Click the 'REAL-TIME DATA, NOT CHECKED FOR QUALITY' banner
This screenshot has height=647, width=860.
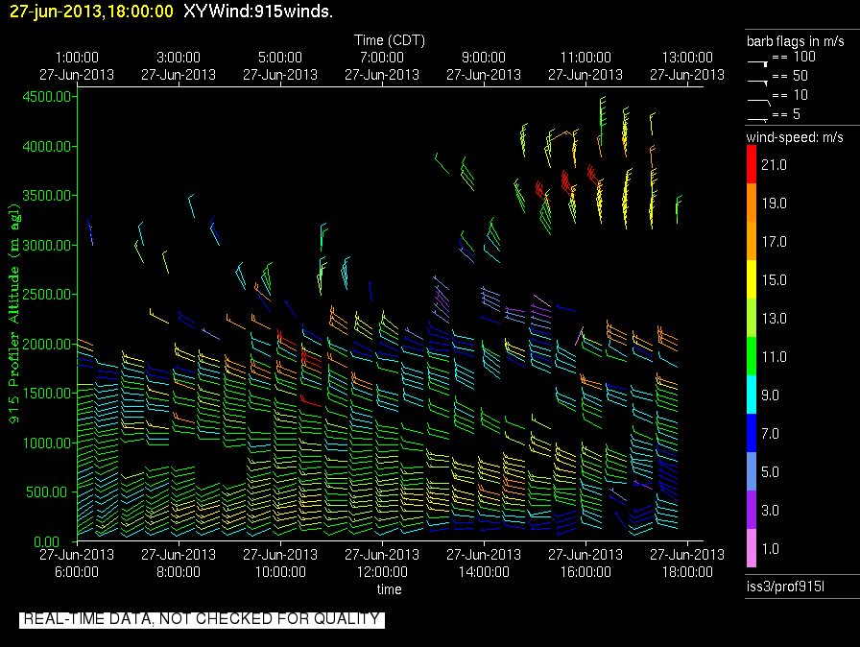[x=202, y=619]
